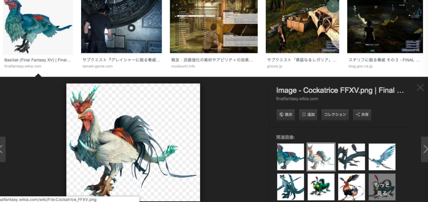Image resolution: width=428 pixels, height=202 pixels.
Task: Click the サブクエスト『グレイシャーに眠る脅威 caption
Action: pyautogui.click(x=121, y=60)
